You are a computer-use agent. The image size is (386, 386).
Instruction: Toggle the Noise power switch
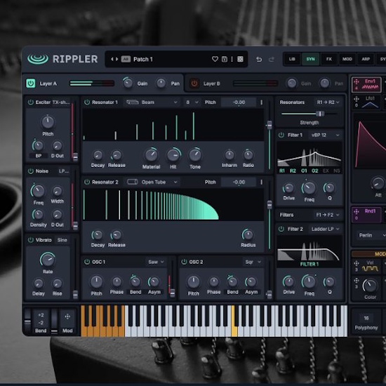click(30, 171)
